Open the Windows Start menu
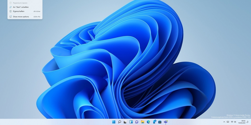This screenshot has height=125, width=251. (x=114, y=122)
